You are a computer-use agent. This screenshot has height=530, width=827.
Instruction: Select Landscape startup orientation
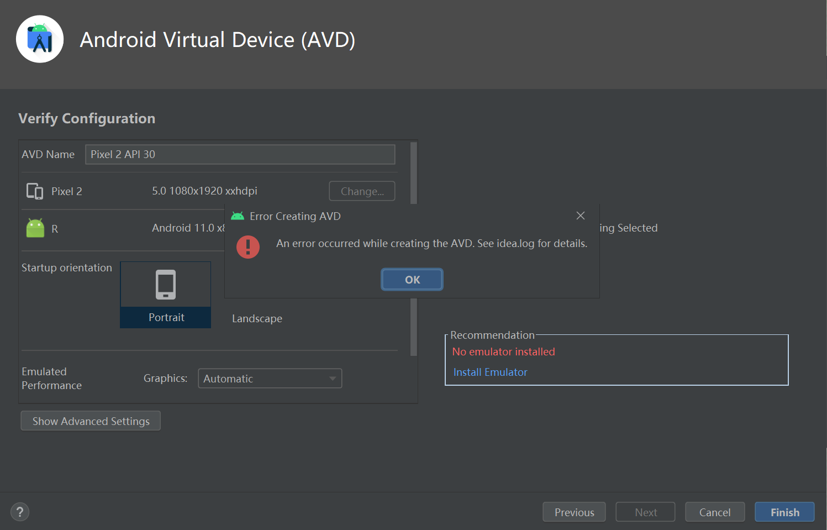coord(257,318)
